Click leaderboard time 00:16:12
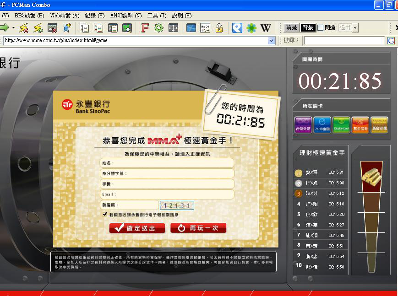 (x=336, y=193)
